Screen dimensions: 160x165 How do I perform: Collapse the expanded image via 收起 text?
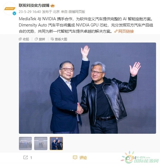pyautogui.click(x=26, y=39)
